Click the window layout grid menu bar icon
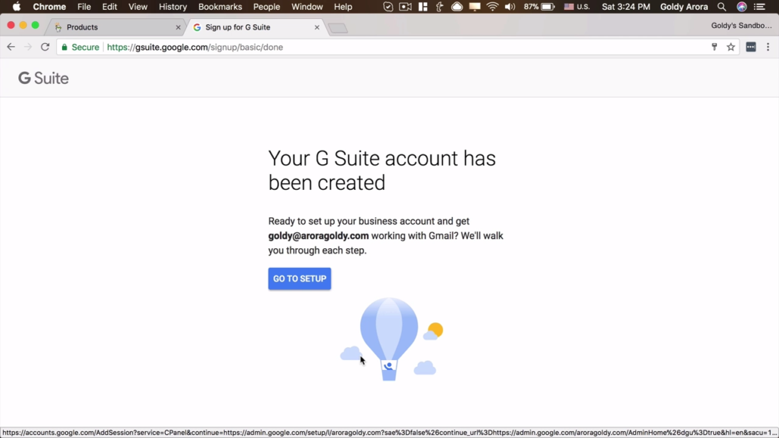Screen dimensions: 779x438 [423, 7]
